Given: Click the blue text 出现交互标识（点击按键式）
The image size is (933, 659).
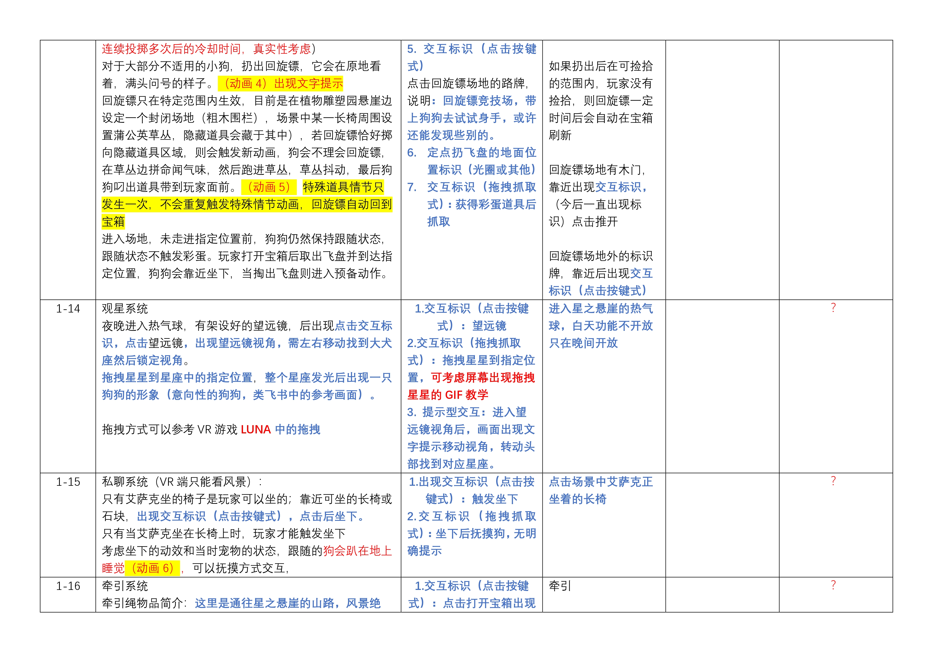Looking at the screenshot, I should coord(209,516).
